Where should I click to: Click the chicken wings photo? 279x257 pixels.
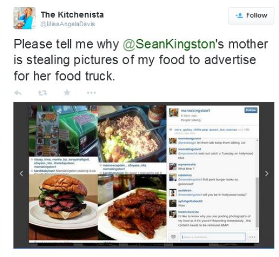coord(132,208)
